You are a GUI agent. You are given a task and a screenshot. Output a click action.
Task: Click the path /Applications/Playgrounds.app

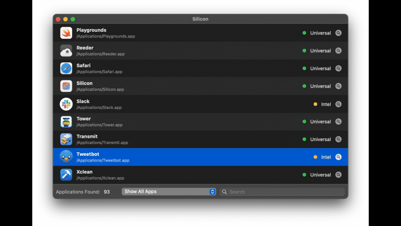point(106,36)
